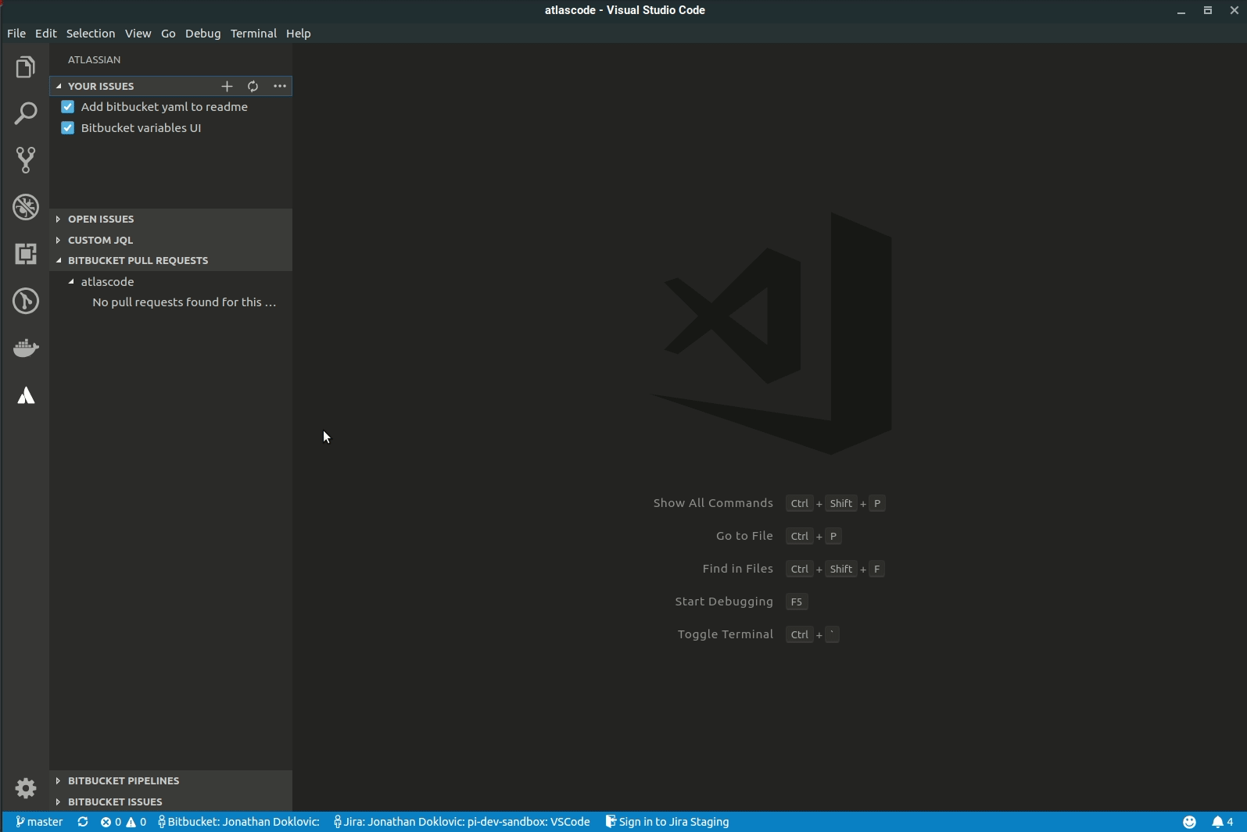Image resolution: width=1247 pixels, height=832 pixels.
Task: Close the VS Code window
Action: 1234,10
